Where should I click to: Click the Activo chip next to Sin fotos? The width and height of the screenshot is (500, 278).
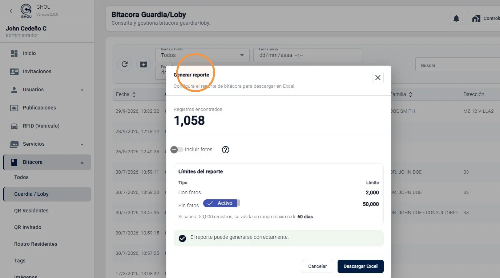pyautogui.click(x=220, y=203)
